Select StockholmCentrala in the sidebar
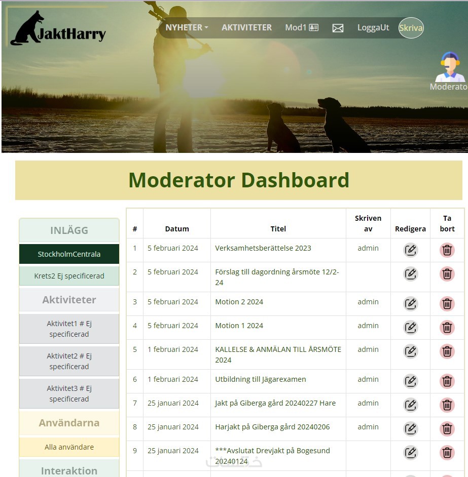Viewport: 468px width, 477px height. tap(69, 254)
